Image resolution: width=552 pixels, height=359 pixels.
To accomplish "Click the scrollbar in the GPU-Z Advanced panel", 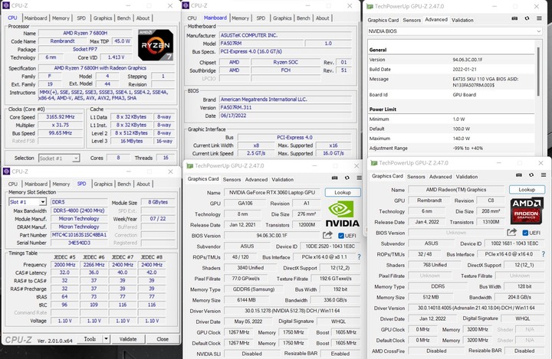I will click(x=538, y=71).
